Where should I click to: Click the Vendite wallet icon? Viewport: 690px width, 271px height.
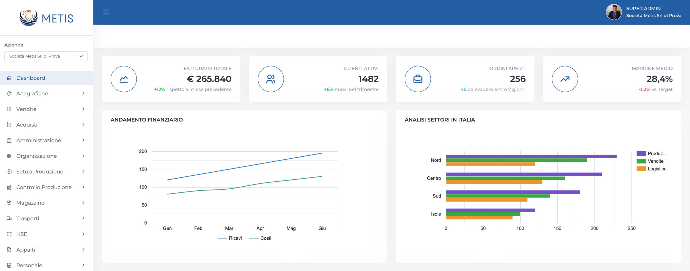pos(9,109)
